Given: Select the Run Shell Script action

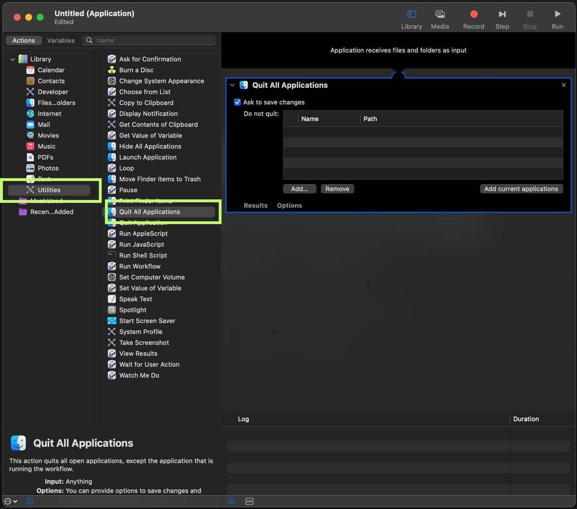Looking at the screenshot, I should coord(143,255).
